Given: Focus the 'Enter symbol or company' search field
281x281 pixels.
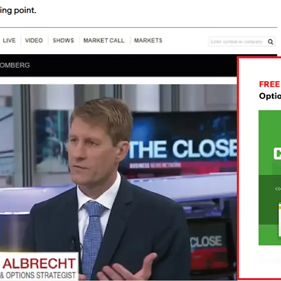Looking at the screenshot, I should click(x=238, y=42).
